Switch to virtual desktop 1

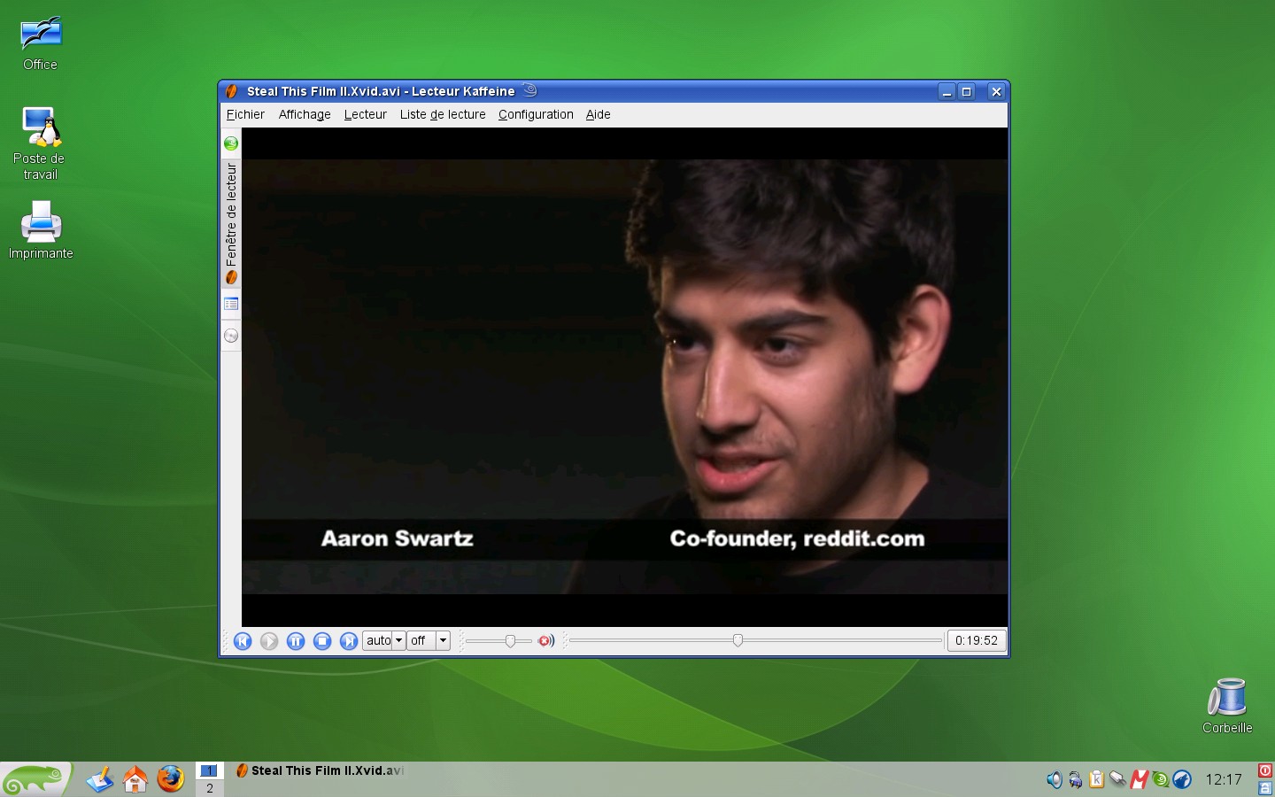(x=209, y=770)
